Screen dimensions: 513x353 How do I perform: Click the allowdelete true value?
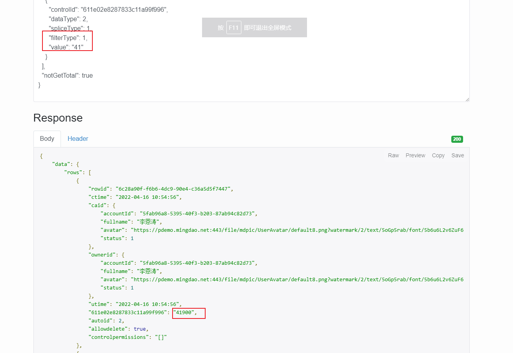pyautogui.click(x=140, y=329)
